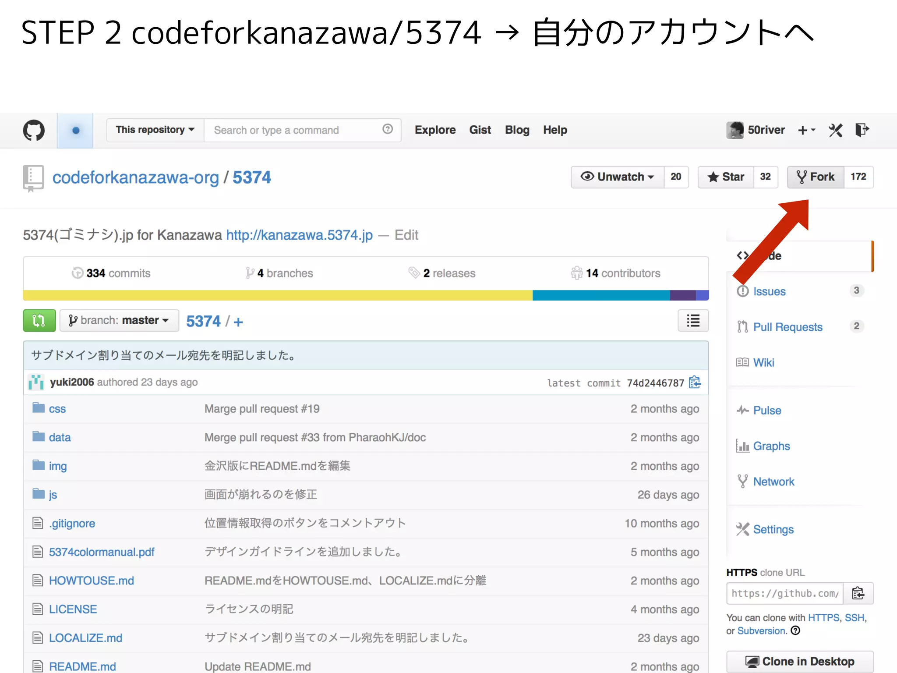Click the search help question mark icon
Image resolution: width=897 pixels, height=673 pixels.
pyautogui.click(x=388, y=129)
